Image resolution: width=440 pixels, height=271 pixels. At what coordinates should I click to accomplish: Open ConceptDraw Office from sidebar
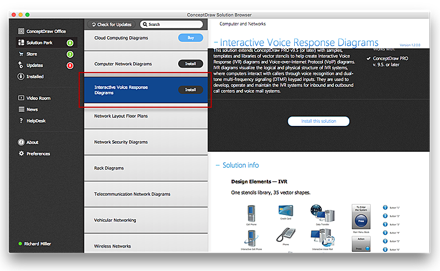click(42, 31)
